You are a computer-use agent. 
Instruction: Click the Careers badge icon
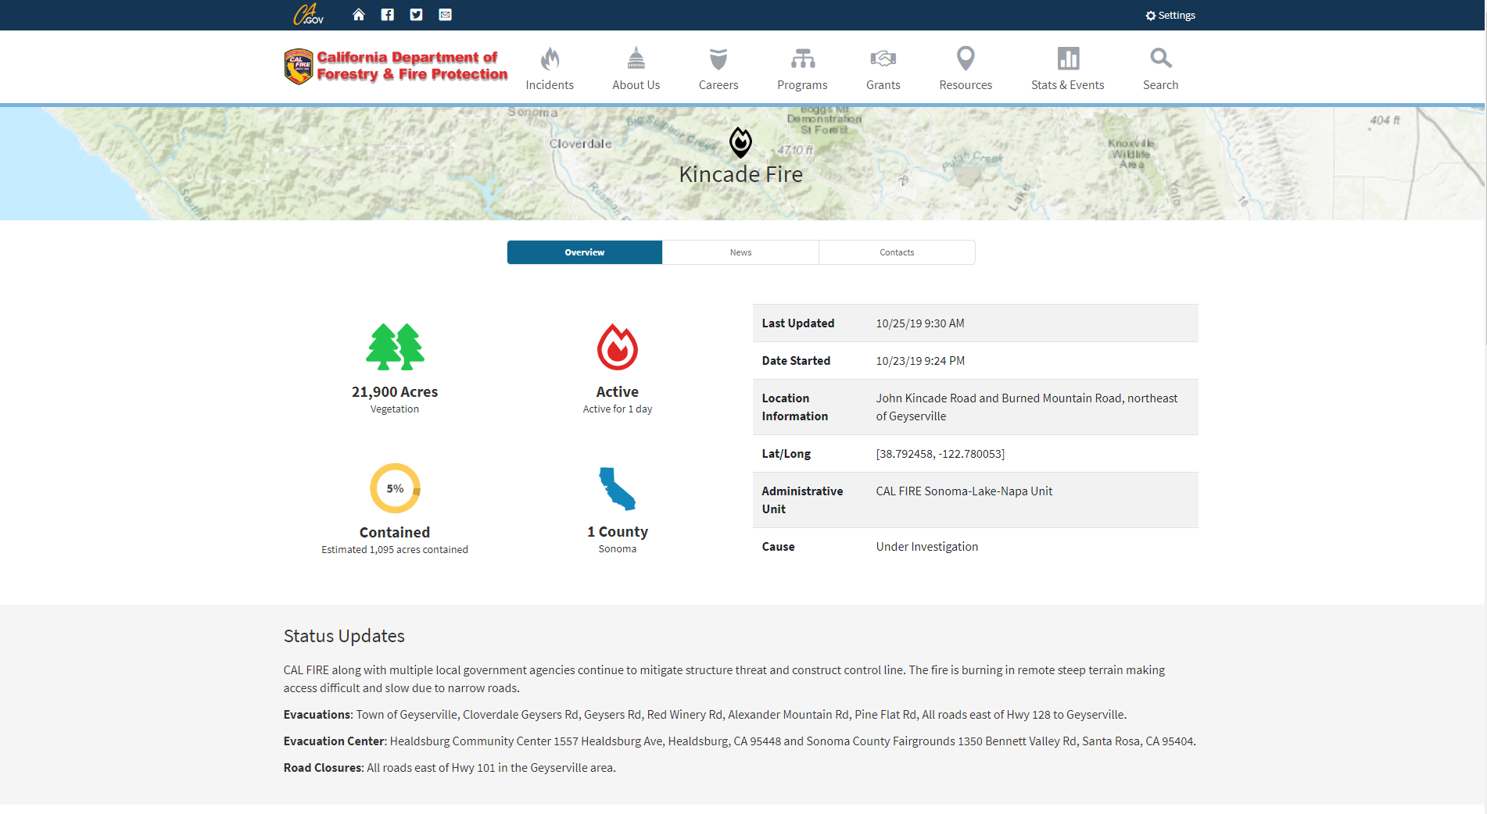point(718,59)
